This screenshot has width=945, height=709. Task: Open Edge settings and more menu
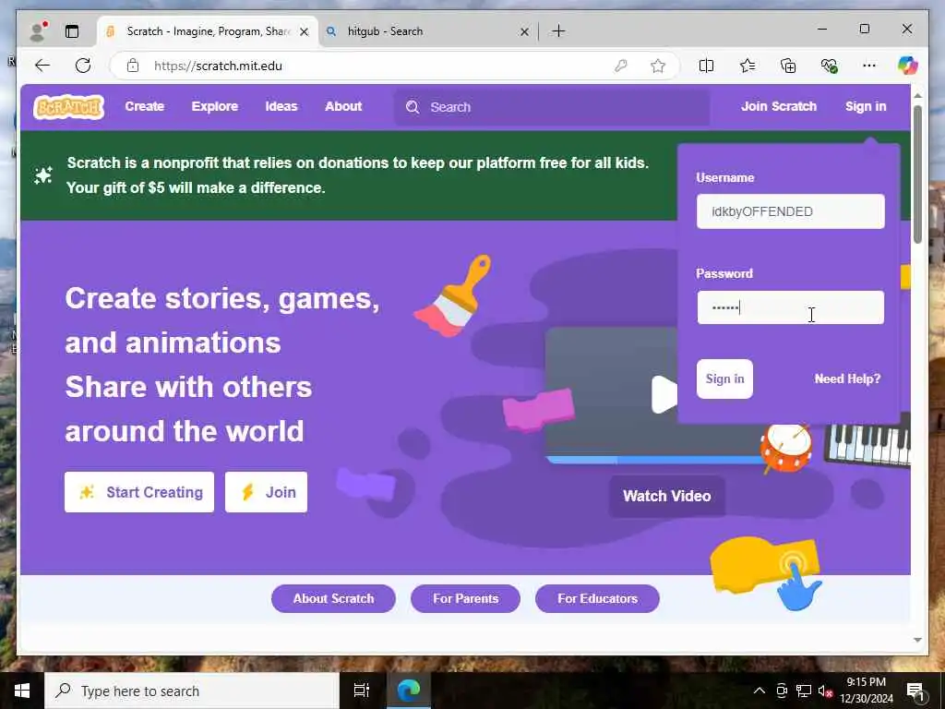[x=869, y=66]
